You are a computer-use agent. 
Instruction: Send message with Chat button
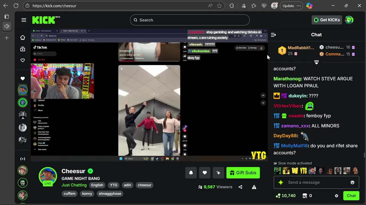351,196
